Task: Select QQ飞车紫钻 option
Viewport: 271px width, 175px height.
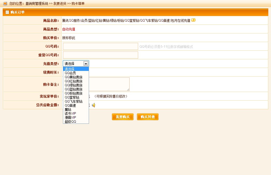Action: coord(76,101)
